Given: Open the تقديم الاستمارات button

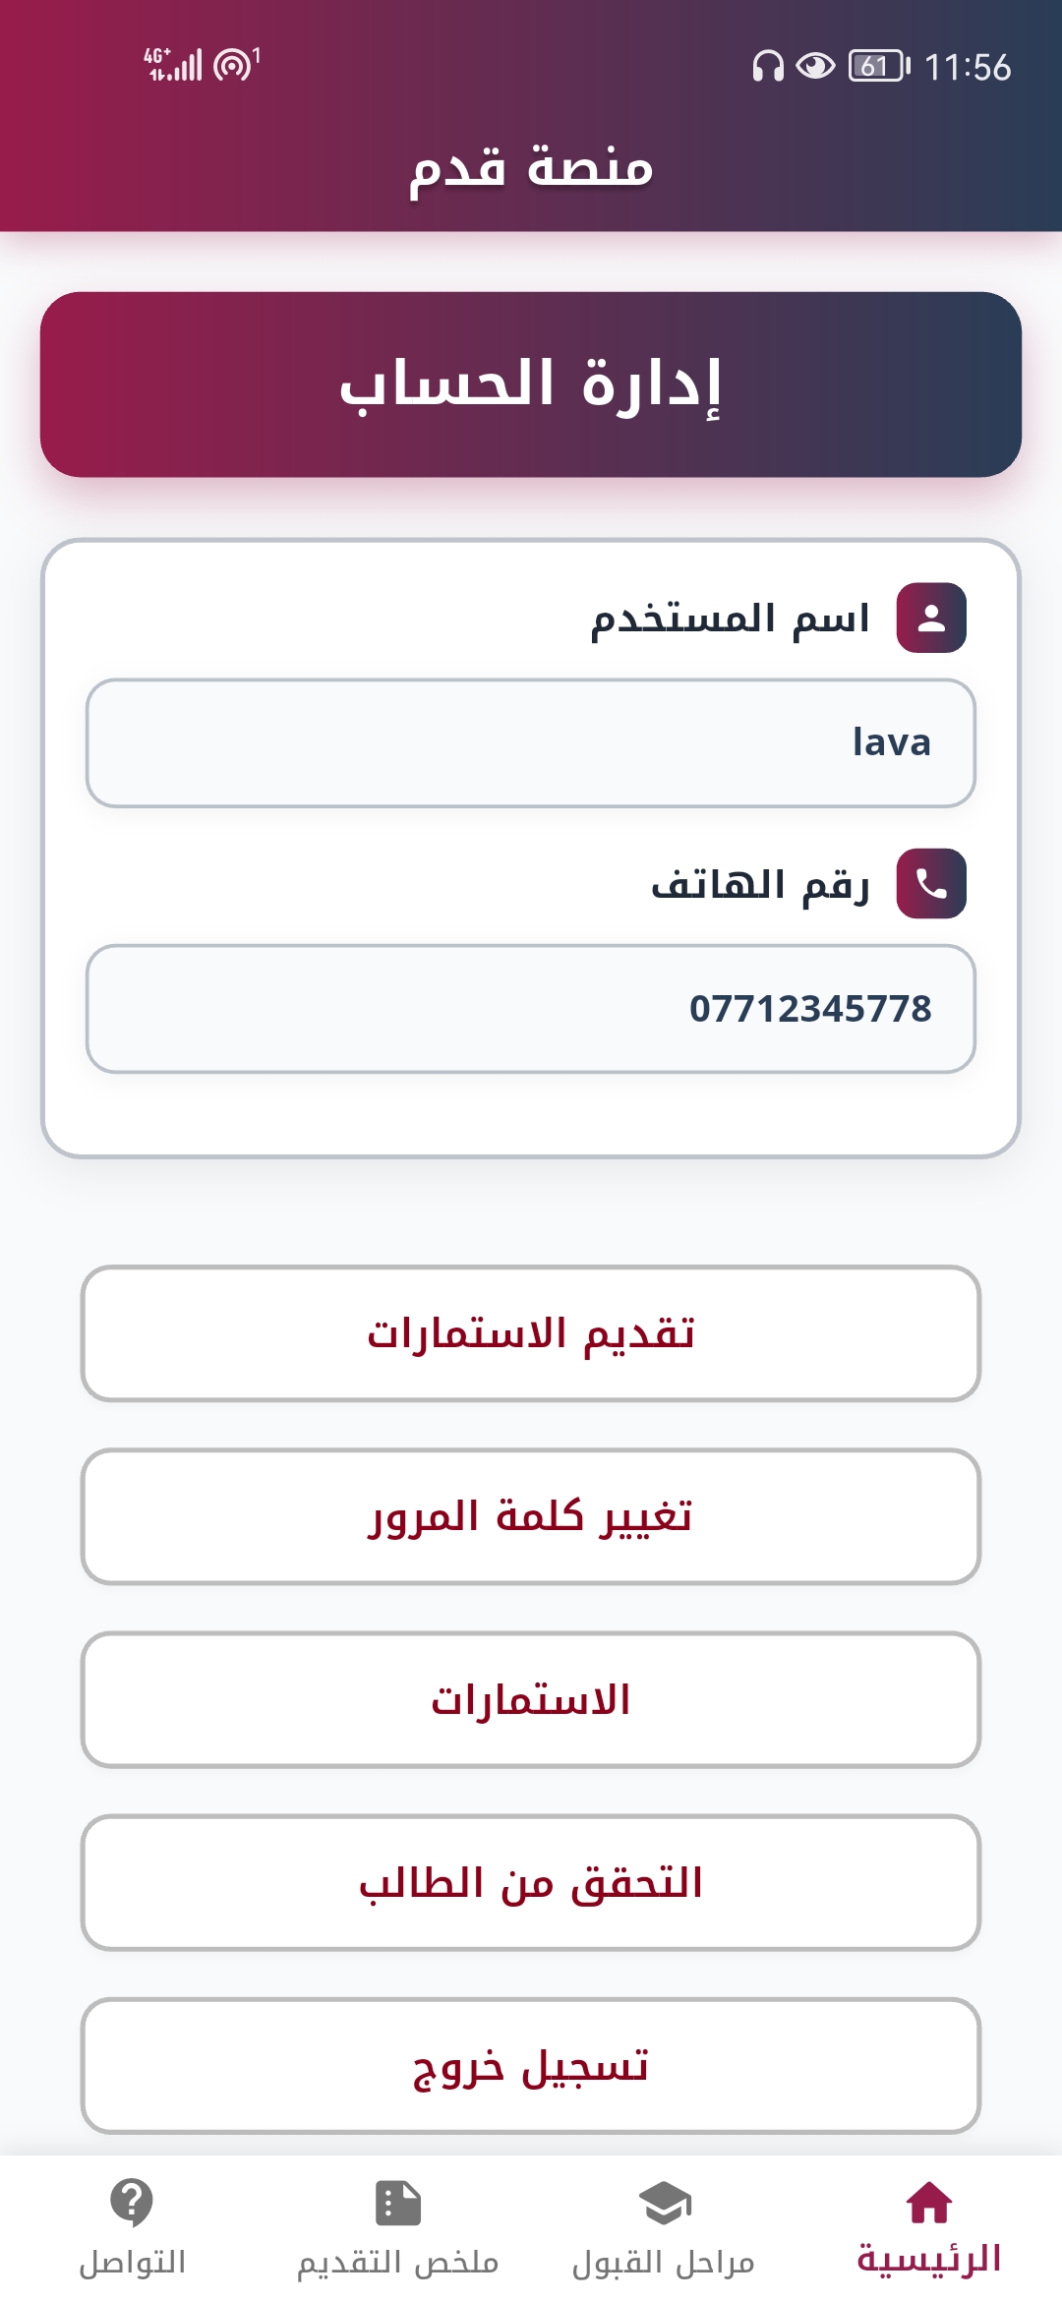Looking at the screenshot, I should point(531,1333).
